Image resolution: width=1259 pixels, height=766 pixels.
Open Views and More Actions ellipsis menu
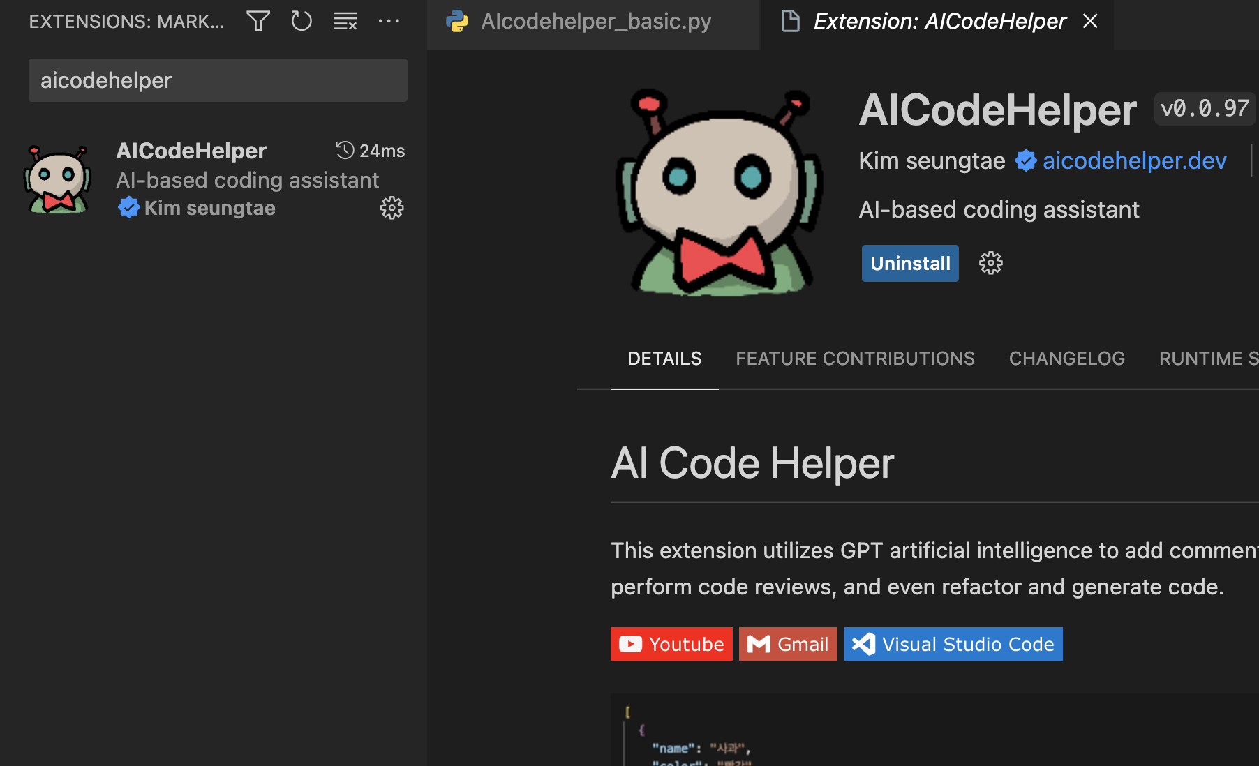pyautogui.click(x=389, y=21)
